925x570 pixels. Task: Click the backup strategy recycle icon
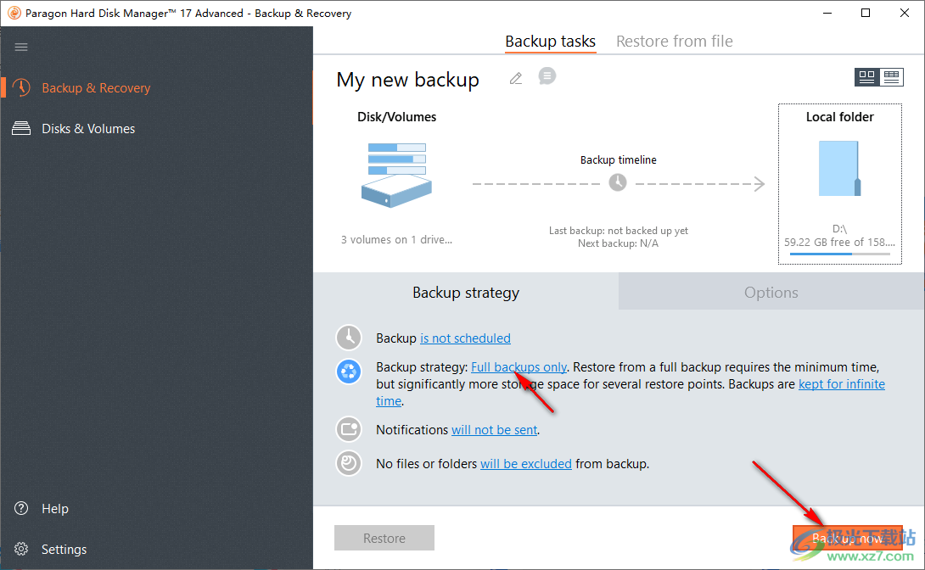[349, 372]
